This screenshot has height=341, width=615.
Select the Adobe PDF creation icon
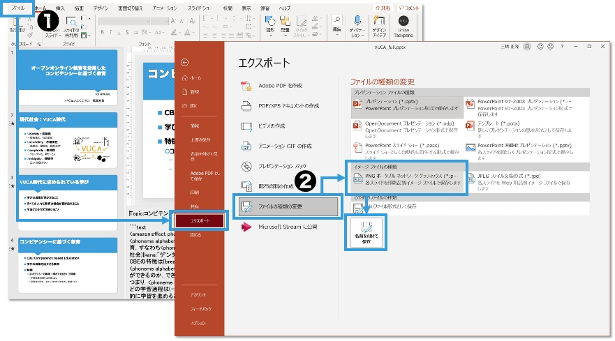pos(245,86)
